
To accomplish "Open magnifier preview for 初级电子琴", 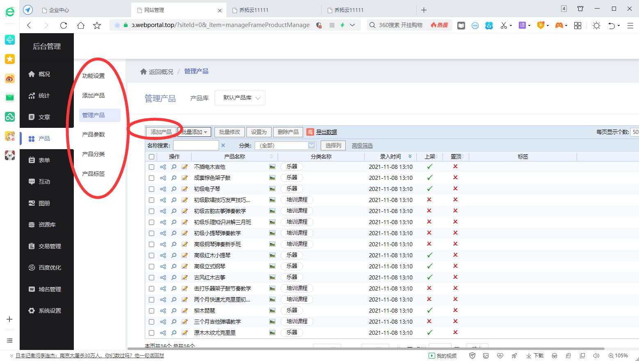I will (174, 188).
